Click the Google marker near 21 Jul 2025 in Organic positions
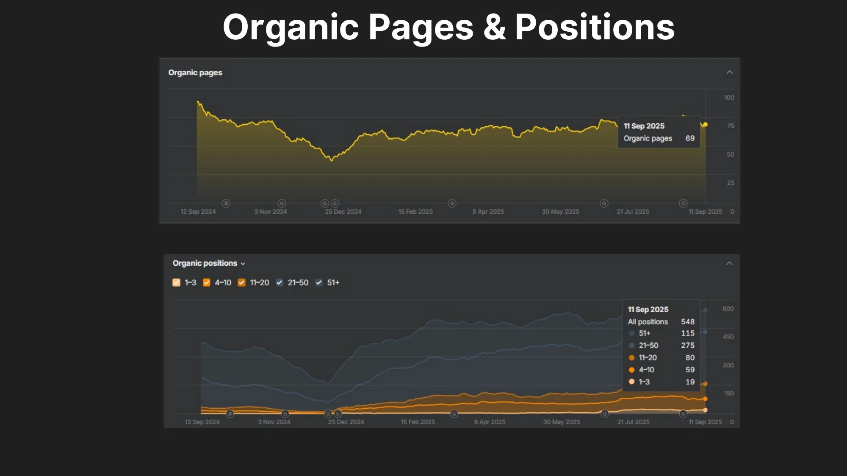This screenshot has width=847, height=476. [605, 413]
